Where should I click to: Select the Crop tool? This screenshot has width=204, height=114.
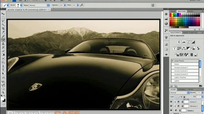[3, 28]
